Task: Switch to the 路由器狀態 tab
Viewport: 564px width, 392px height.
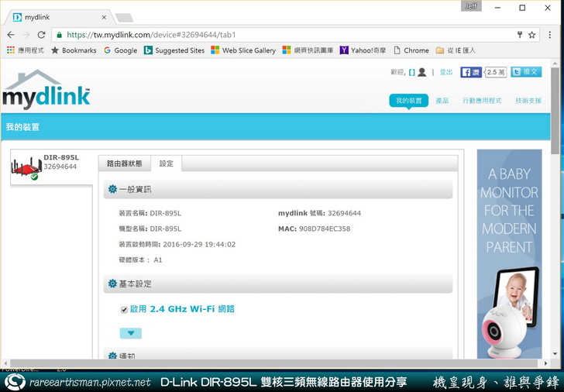Action: tap(124, 163)
